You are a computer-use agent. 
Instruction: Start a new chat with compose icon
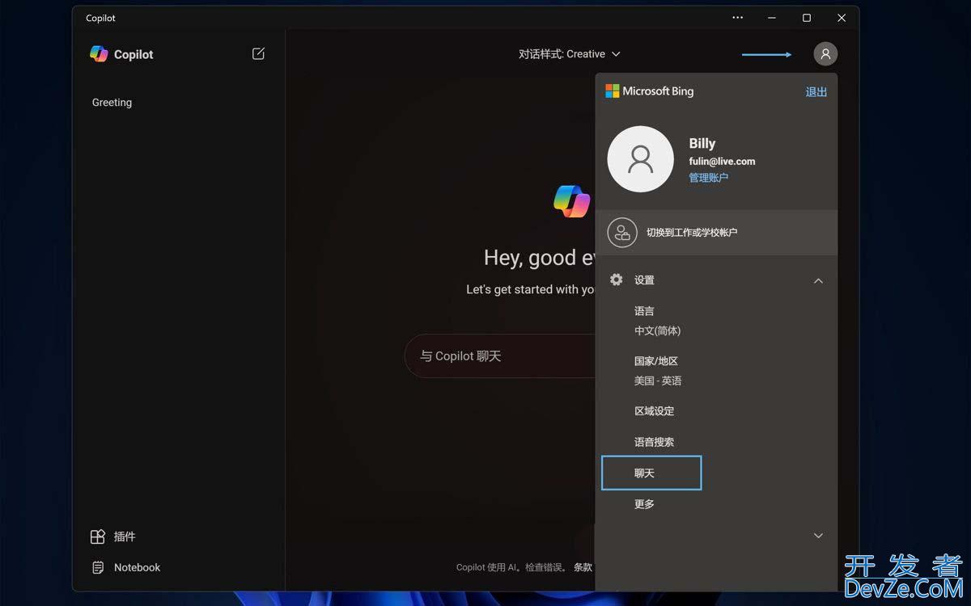pyautogui.click(x=258, y=53)
